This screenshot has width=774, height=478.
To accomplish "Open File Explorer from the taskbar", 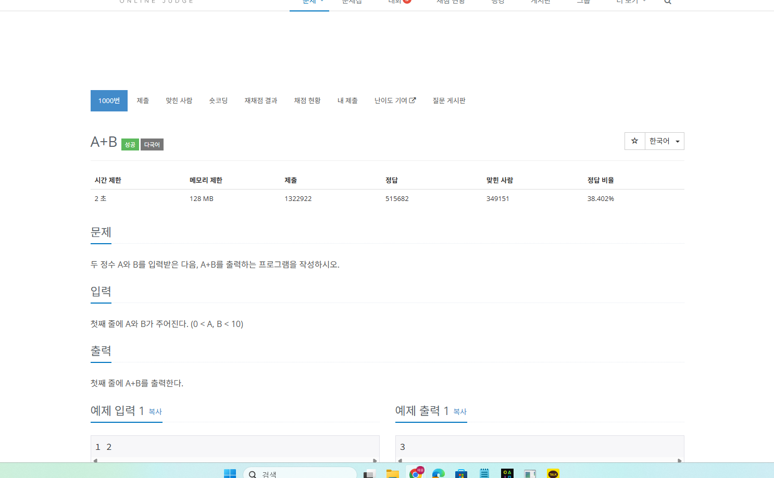I will pos(392,473).
